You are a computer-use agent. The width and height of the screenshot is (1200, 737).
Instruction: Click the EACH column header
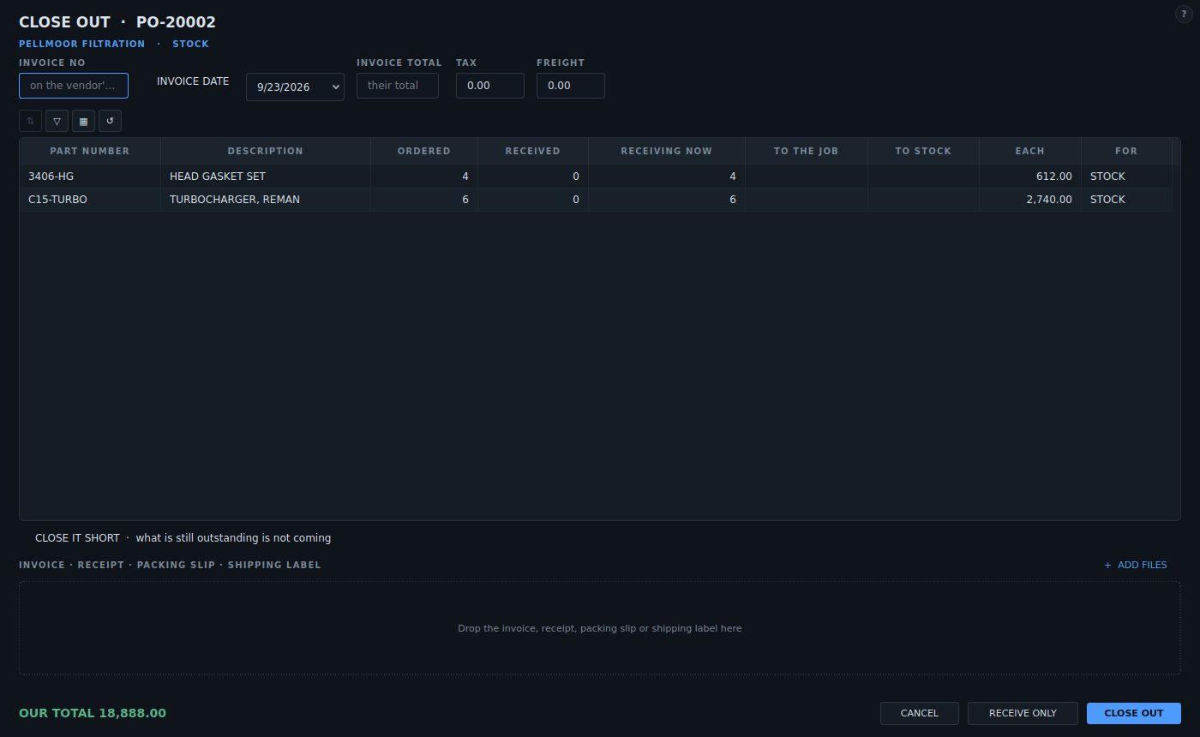click(x=1030, y=151)
